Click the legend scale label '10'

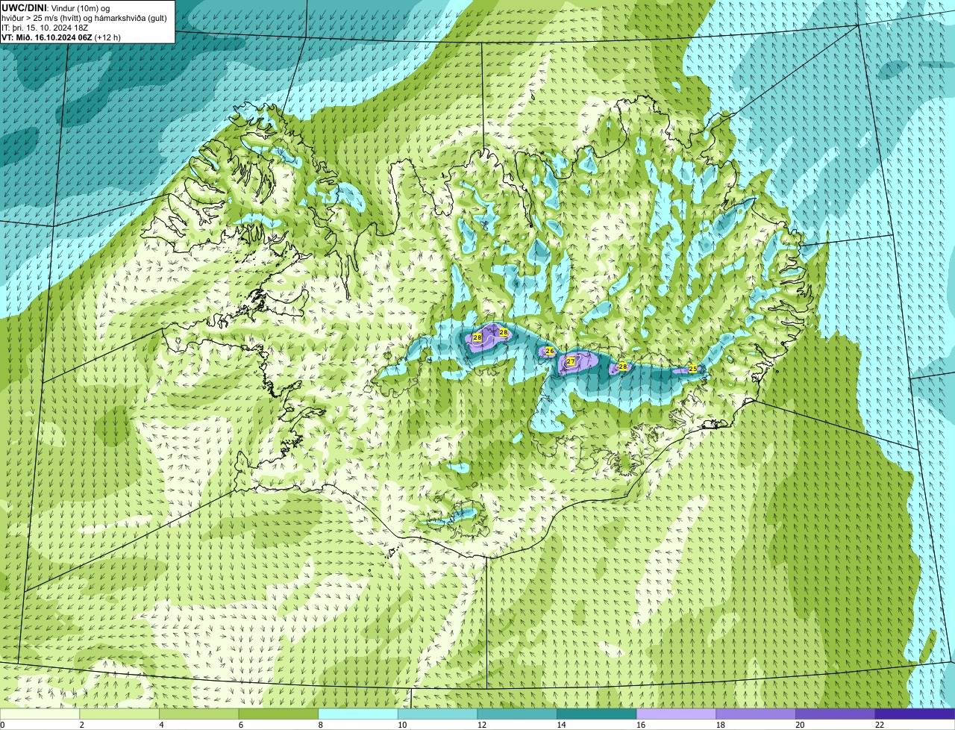point(402,725)
